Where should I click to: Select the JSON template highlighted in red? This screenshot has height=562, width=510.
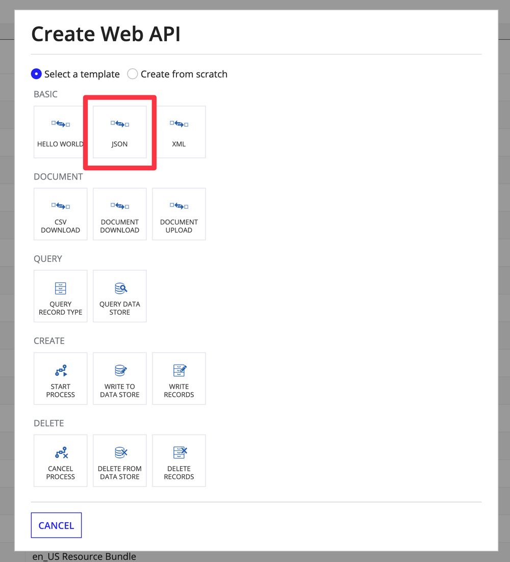tap(119, 132)
